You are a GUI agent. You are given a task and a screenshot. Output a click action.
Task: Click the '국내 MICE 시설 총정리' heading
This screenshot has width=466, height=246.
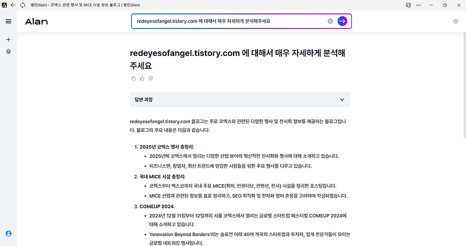pos(163,177)
